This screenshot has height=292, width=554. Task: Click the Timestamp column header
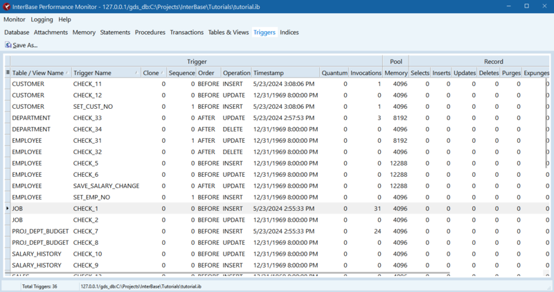285,73
